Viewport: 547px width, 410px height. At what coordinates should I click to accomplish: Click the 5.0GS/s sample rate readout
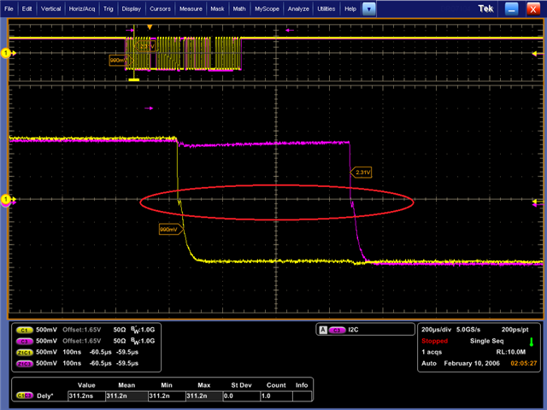coord(468,330)
